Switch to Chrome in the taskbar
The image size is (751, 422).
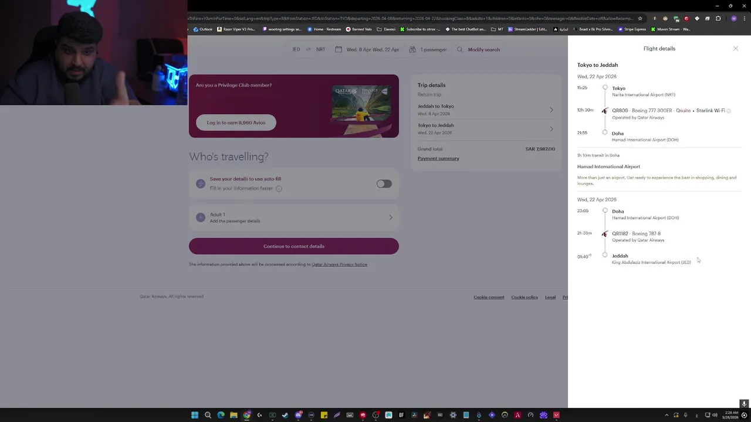click(246, 415)
